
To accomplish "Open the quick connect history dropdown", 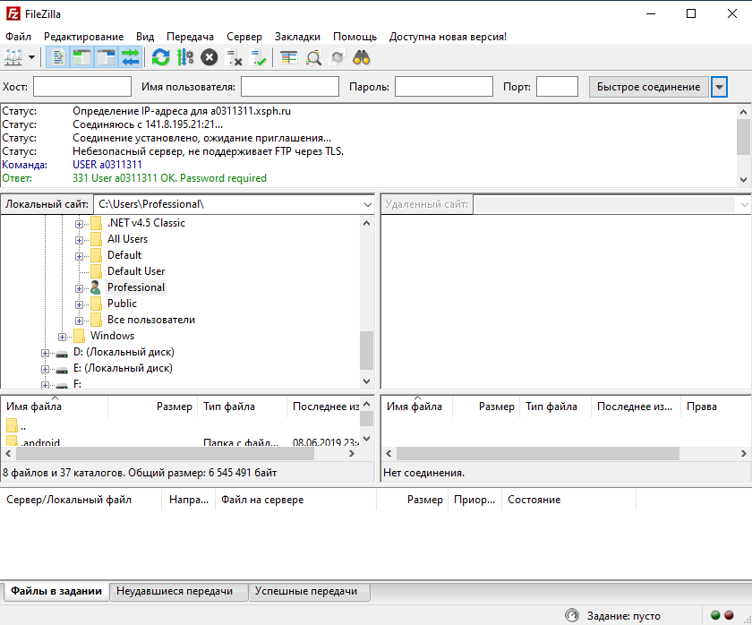I will click(x=719, y=87).
